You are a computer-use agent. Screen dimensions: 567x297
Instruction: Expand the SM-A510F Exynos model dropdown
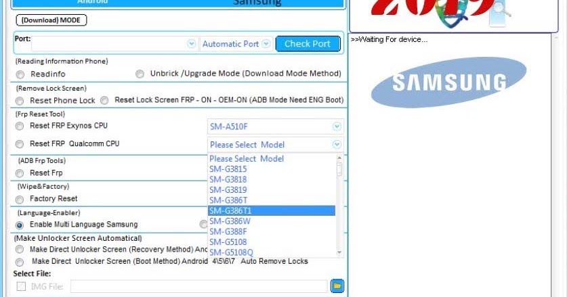pos(337,127)
